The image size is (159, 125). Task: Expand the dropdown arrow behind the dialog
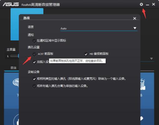(151, 59)
